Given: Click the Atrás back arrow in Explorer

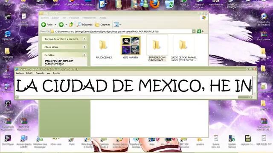Looking at the screenshot, I should tap(44, 25).
